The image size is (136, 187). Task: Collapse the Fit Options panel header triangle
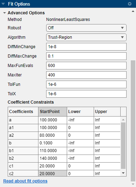pos(3,4)
